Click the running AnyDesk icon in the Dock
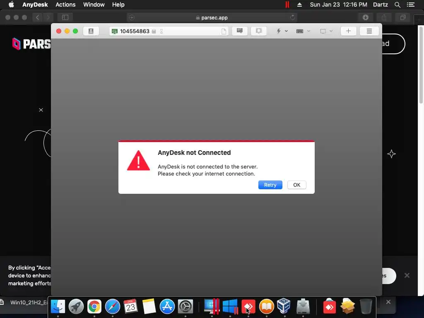The image size is (424, 318). [248, 306]
